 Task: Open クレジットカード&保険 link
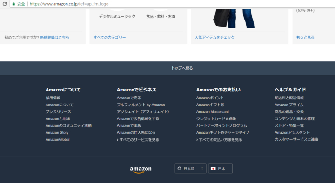[216, 118]
